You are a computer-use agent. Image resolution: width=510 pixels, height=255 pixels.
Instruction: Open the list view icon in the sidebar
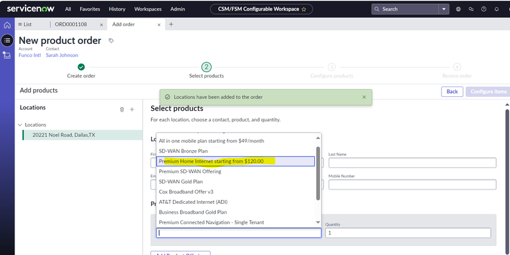point(7,40)
